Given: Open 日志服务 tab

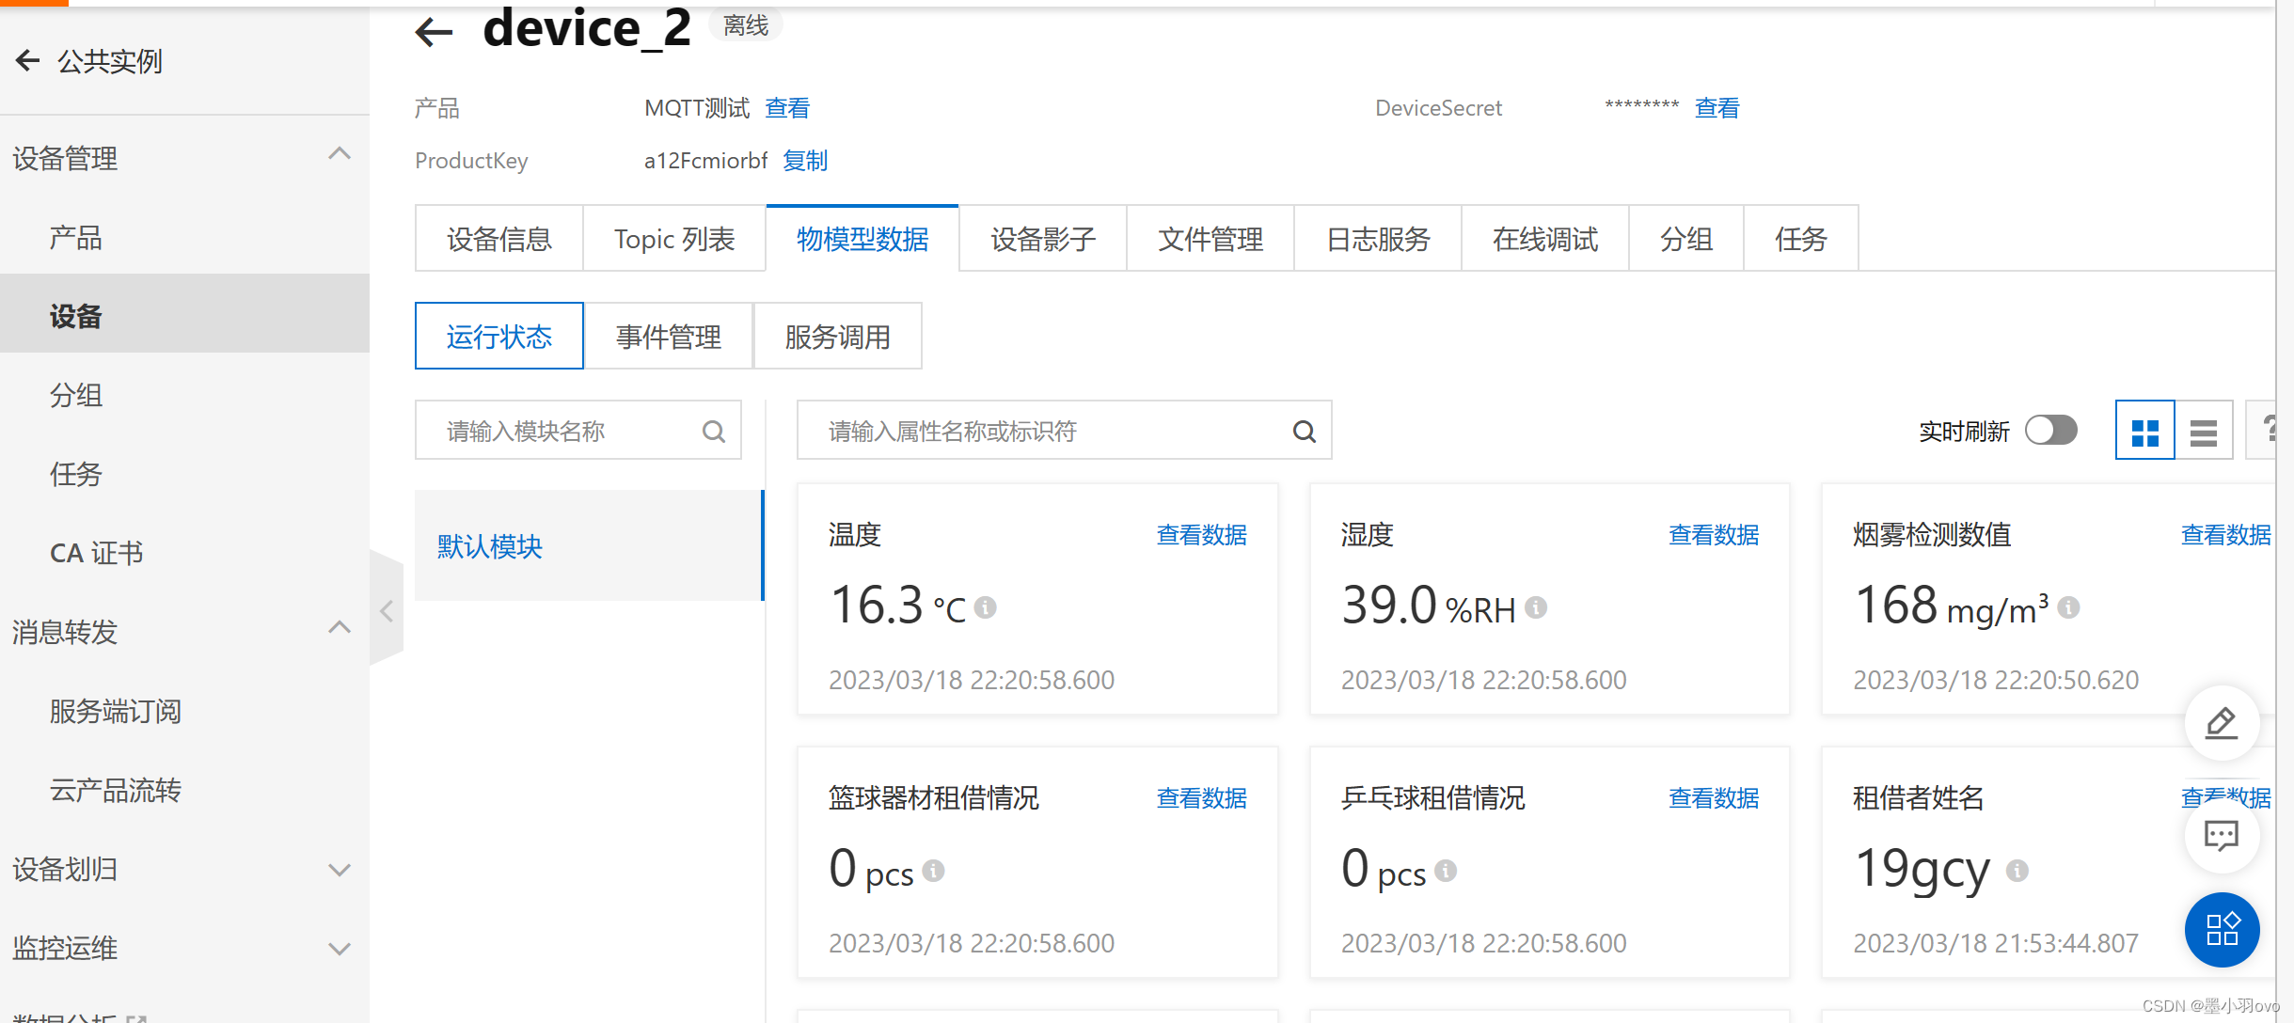Looking at the screenshot, I should (x=1378, y=239).
